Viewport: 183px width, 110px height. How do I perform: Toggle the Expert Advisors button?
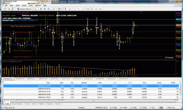(24, 9)
